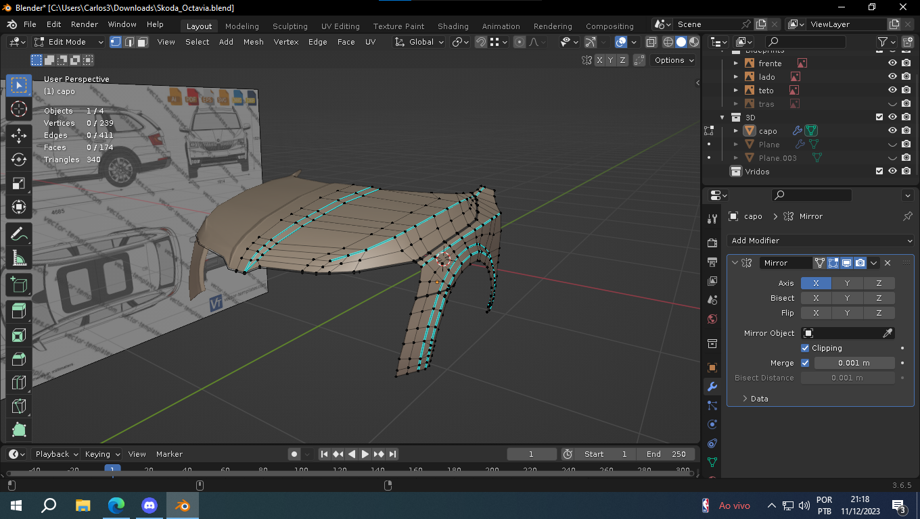Hide the frente blueprint in outliner

892,63
